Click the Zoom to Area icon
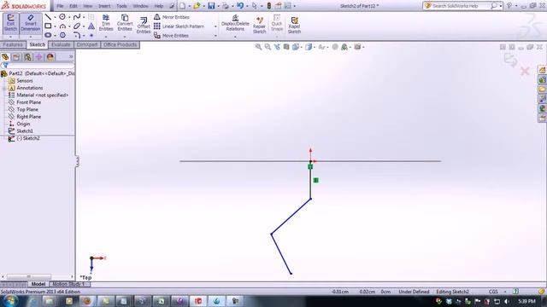This screenshot has height=307, width=547. [x=268, y=47]
